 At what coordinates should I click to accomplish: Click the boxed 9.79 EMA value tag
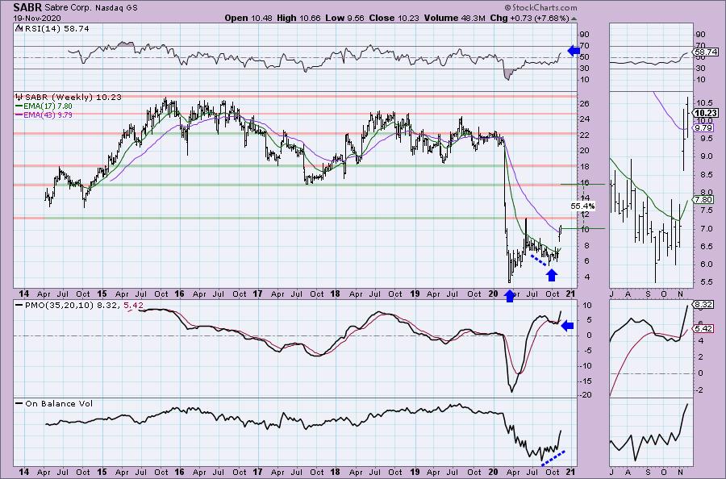[x=703, y=128]
